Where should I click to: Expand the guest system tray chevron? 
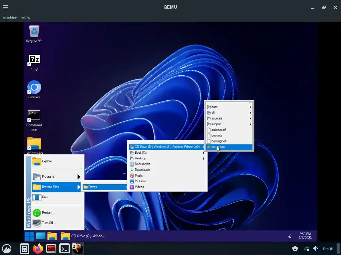(289, 236)
